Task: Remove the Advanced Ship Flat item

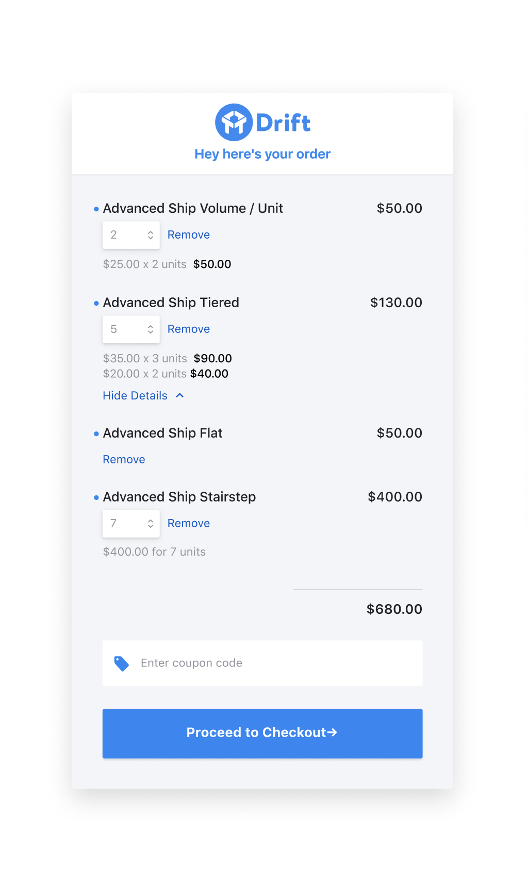Action: 124,459
